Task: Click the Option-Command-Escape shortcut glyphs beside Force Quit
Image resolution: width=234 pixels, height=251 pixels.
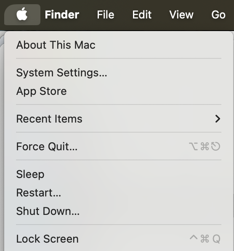Action: point(205,146)
